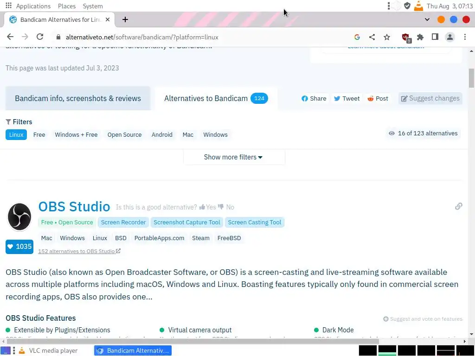This screenshot has width=475, height=356.
Task: Expand Show more filters
Action: [234, 157]
